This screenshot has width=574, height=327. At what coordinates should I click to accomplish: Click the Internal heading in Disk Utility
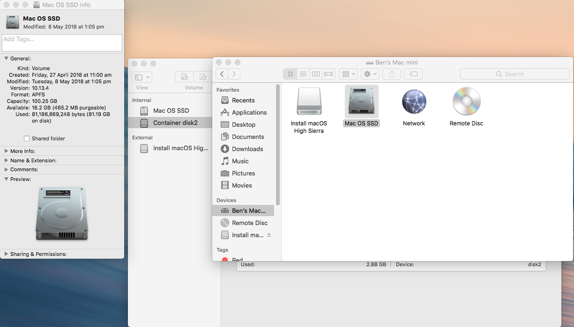142,100
